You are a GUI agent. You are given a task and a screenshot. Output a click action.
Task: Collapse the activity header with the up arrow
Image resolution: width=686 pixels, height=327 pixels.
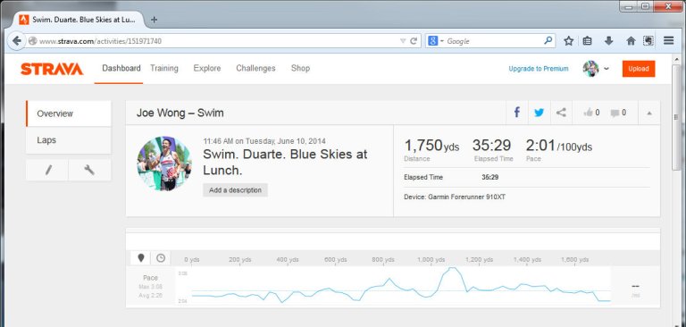649,113
